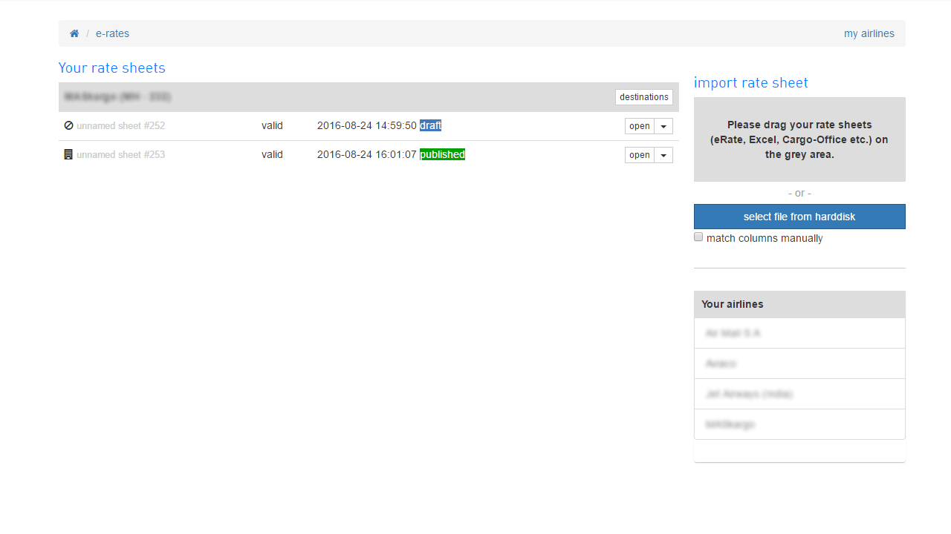Image resolution: width=951 pixels, height=534 pixels.
Task: Open the e-rates breadcrumb link
Action: pyautogui.click(x=112, y=33)
